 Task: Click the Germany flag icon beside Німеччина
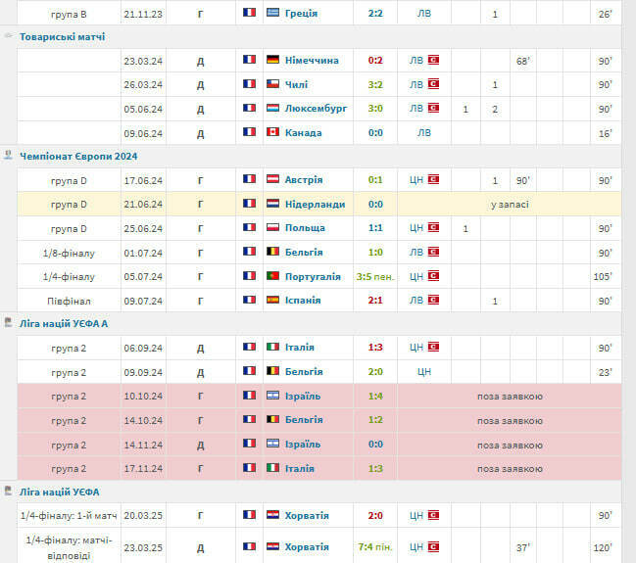point(272,60)
